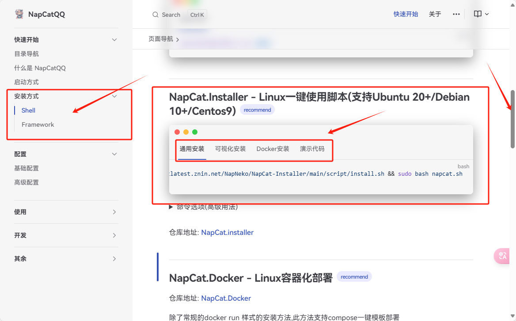Expand the 其余 sidebar section
Viewport: 516px width, 321px height.
pyautogui.click(x=114, y=259)
